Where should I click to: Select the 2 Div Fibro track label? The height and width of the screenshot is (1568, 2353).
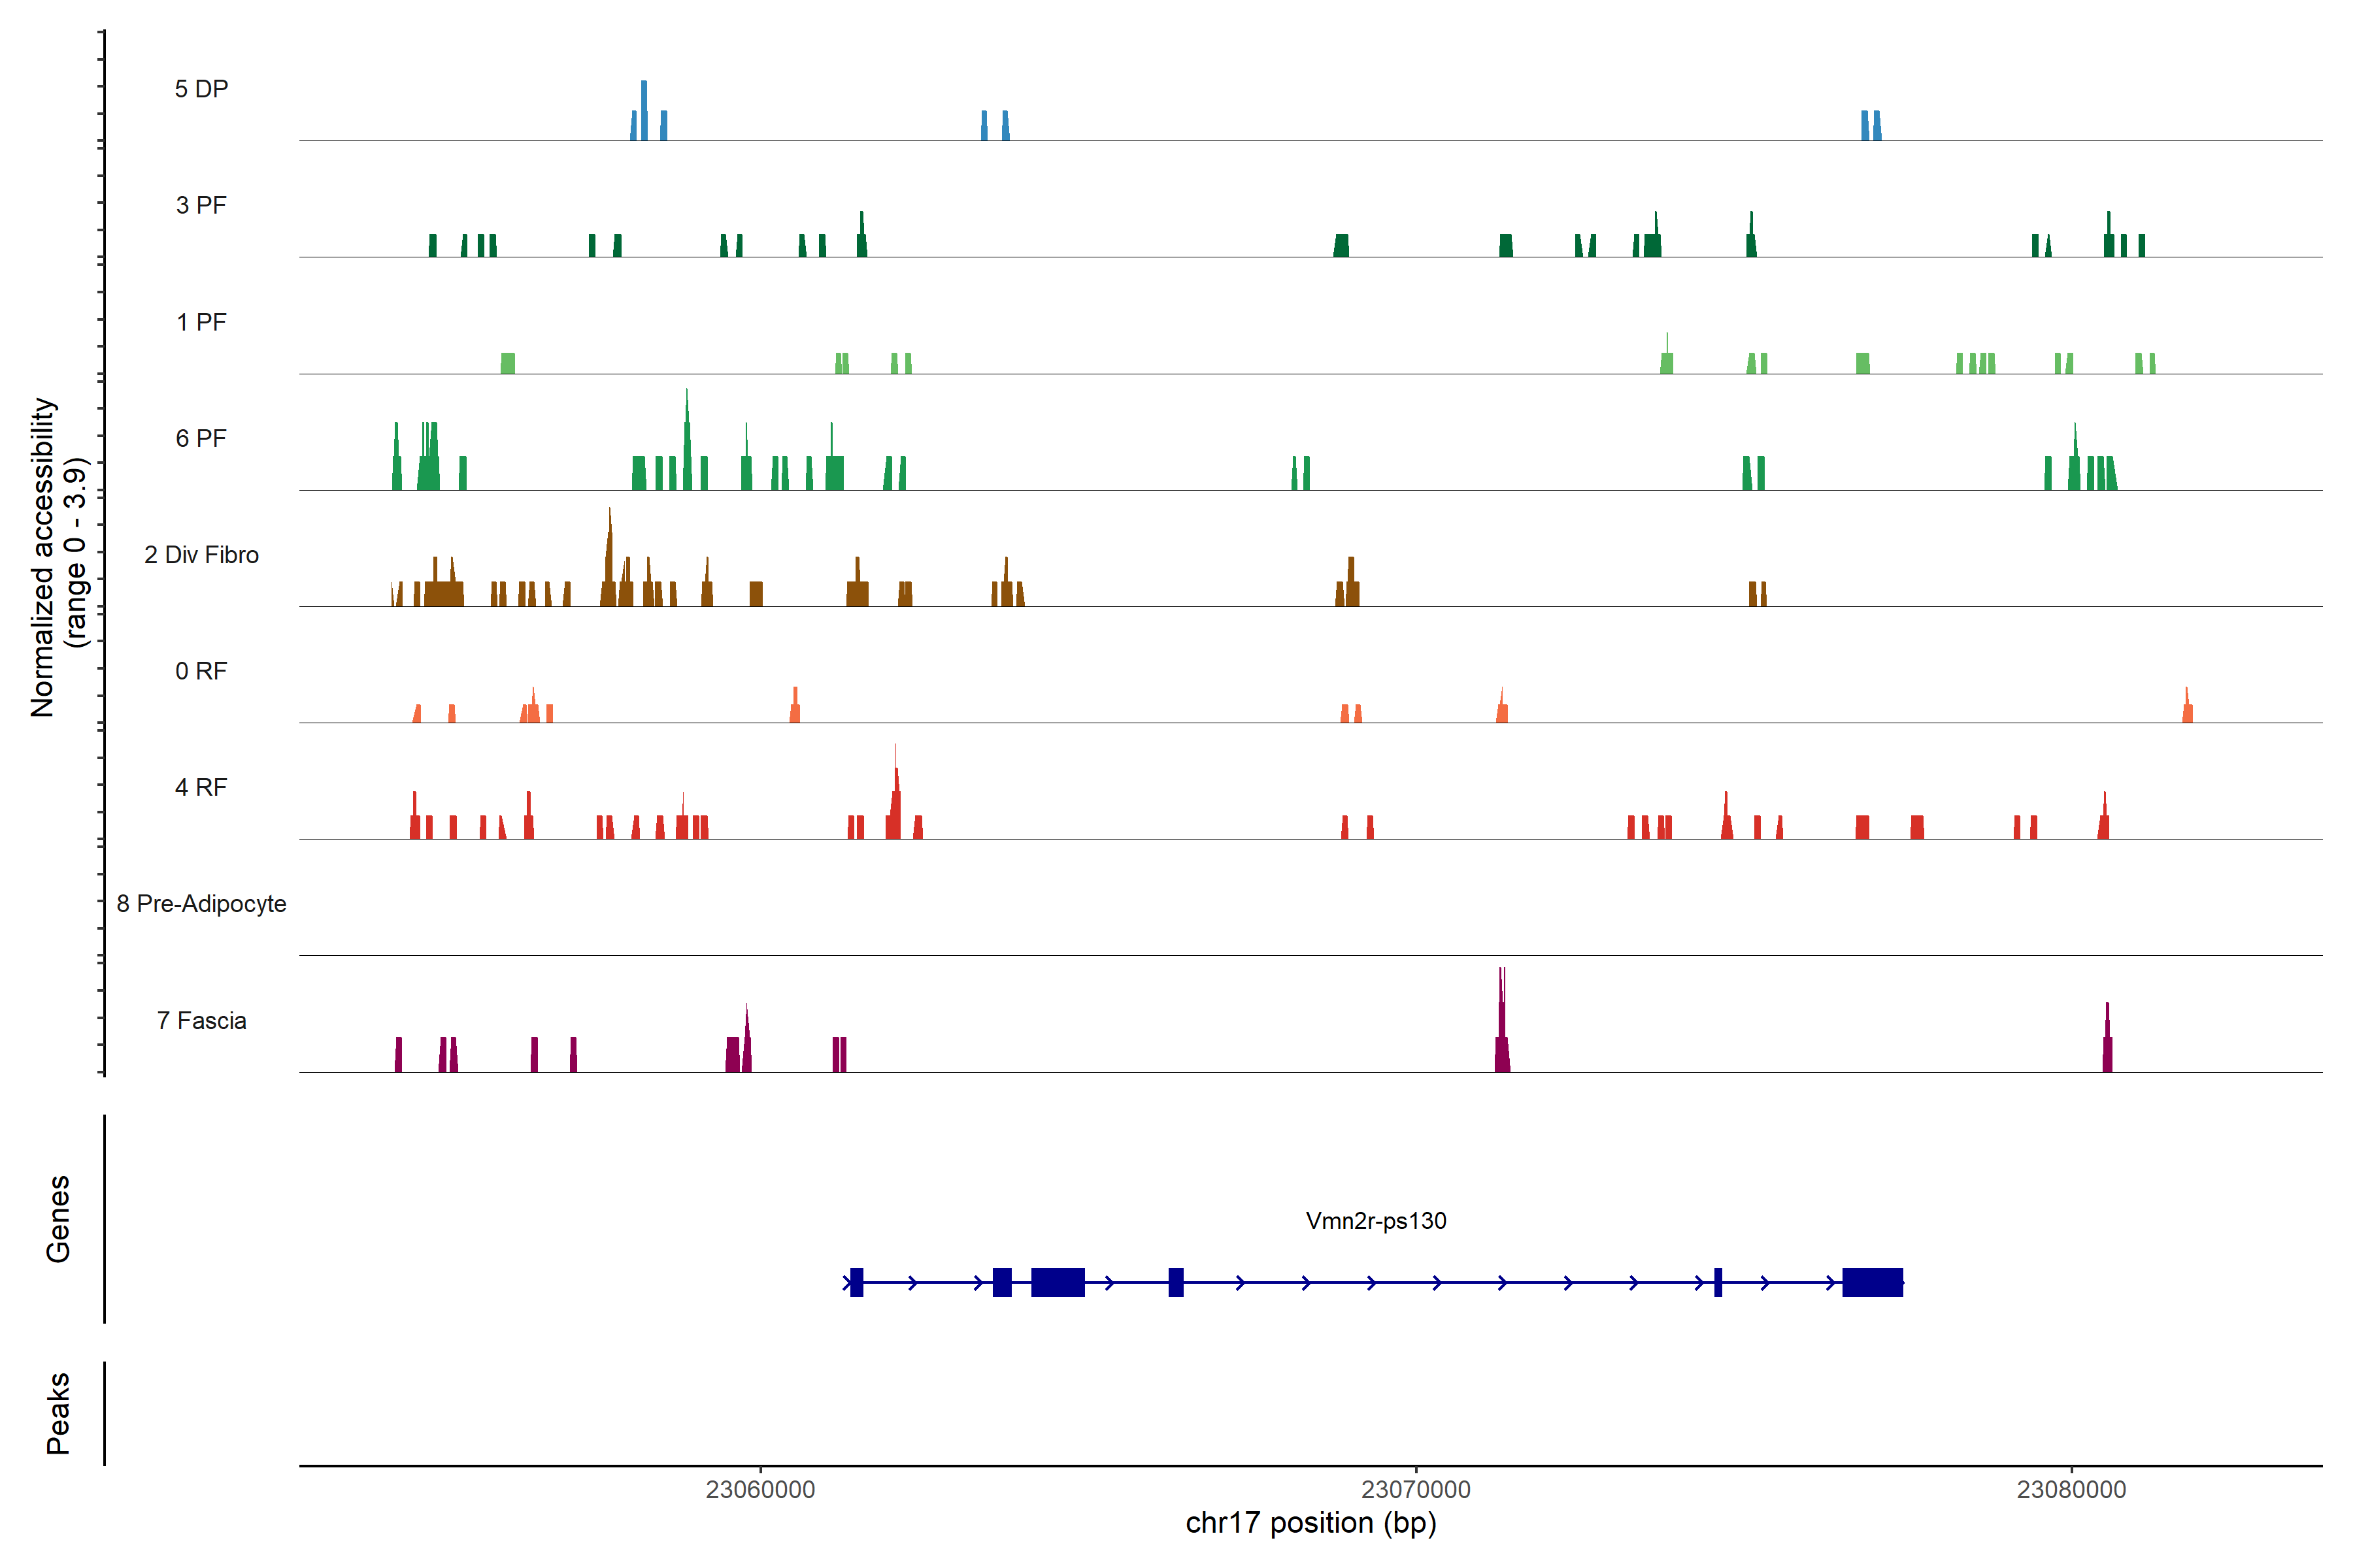tap(201, 555)
